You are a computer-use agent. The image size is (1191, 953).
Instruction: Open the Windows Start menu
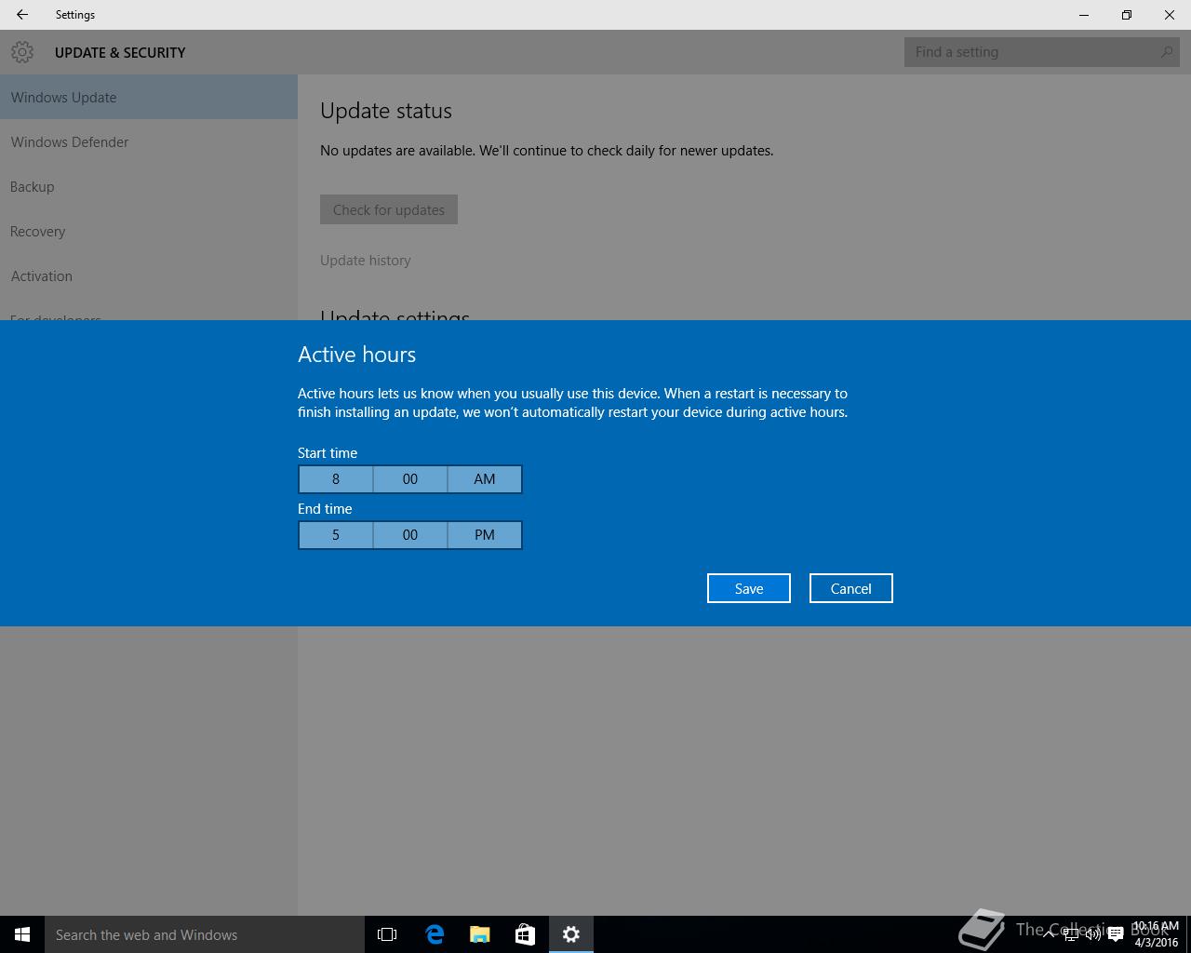[x=22, y=934]
